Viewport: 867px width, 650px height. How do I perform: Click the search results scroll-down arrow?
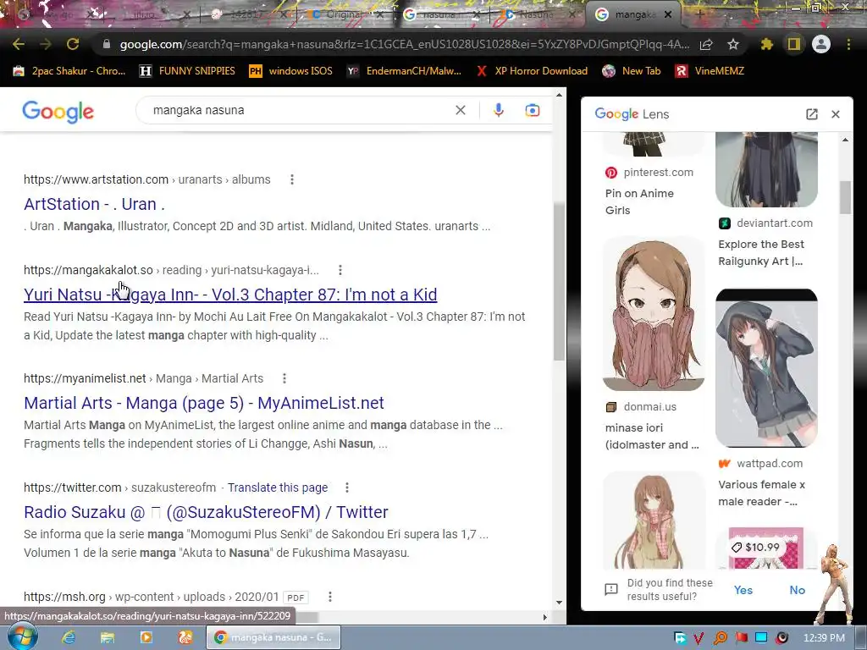point(559,603)
